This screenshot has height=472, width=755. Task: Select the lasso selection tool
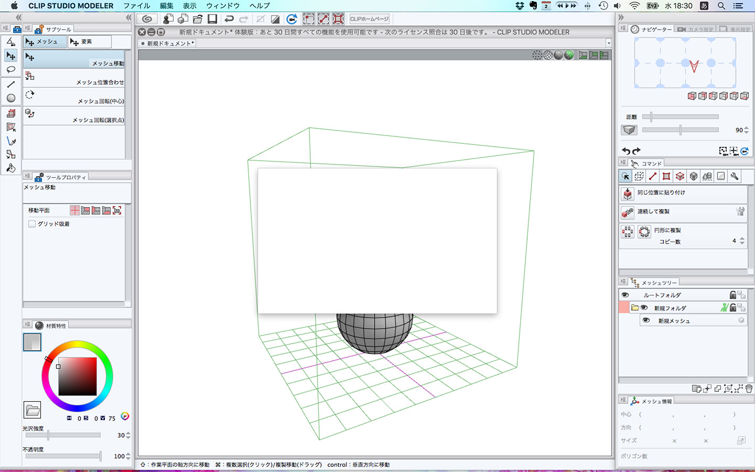tap(10, 70)
